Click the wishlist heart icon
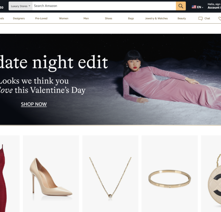Screen dimensions: 221x212 coord(220,19)
